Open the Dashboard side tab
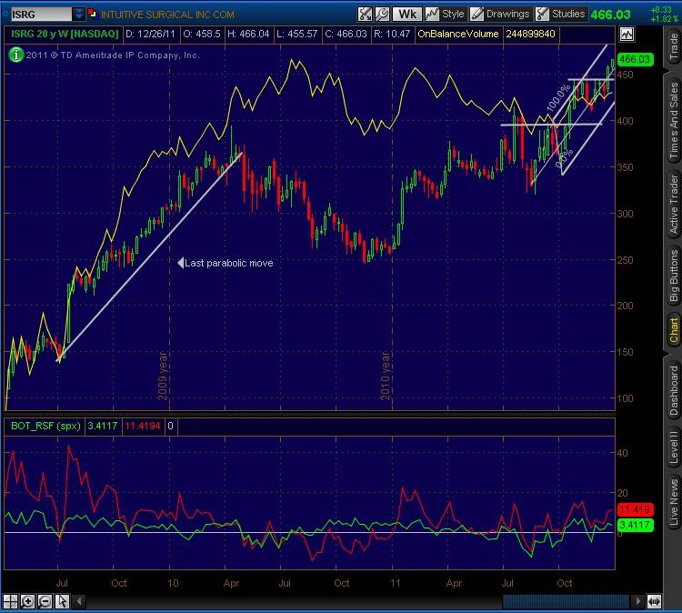This screenshot has width=682, height=613. click(x=674, y=390)
